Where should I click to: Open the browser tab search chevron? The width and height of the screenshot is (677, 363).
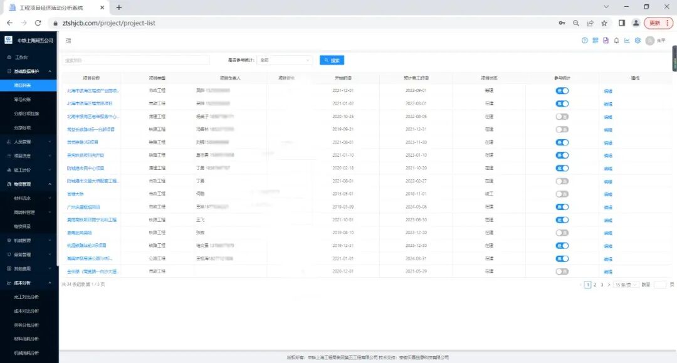click(606, 7)
